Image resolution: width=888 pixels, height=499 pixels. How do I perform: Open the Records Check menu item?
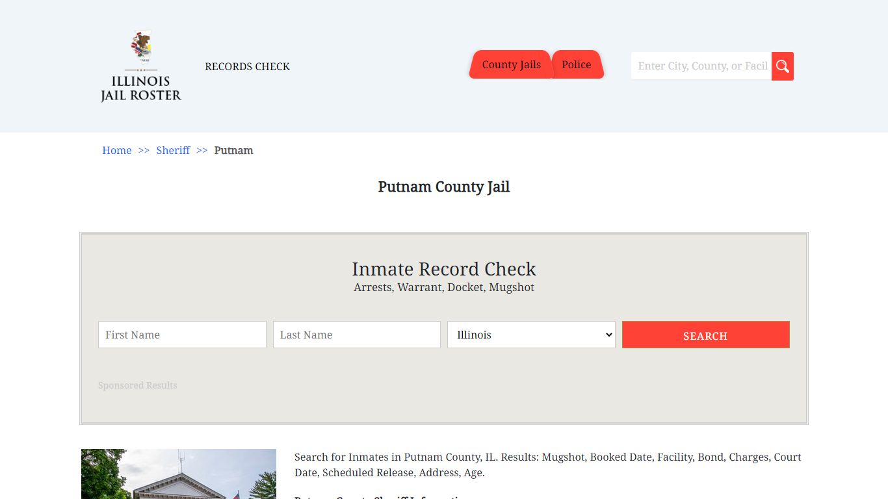click(x=247, y=66)
